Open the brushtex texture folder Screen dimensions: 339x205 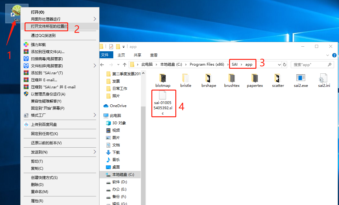(x=232, y=78)
